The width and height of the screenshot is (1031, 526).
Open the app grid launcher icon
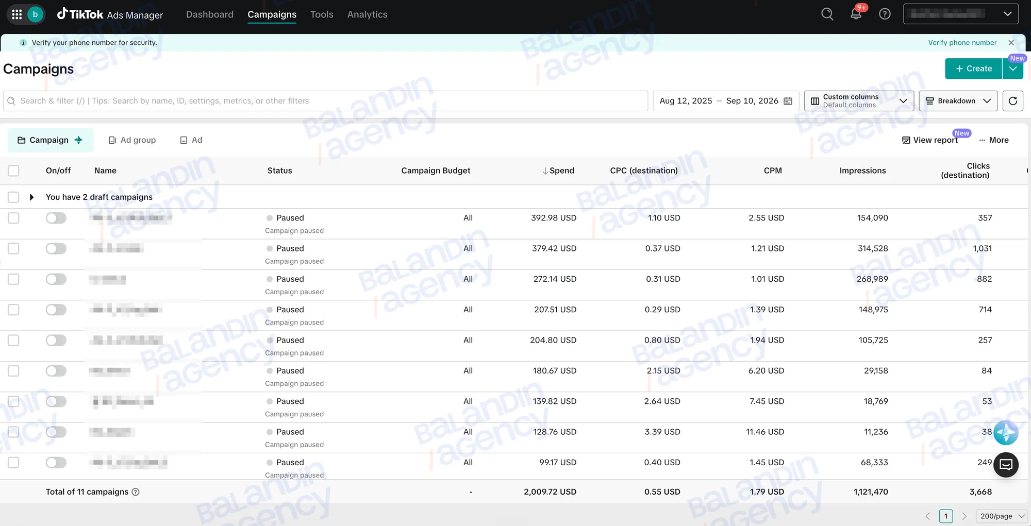click(x=16, y=14)
